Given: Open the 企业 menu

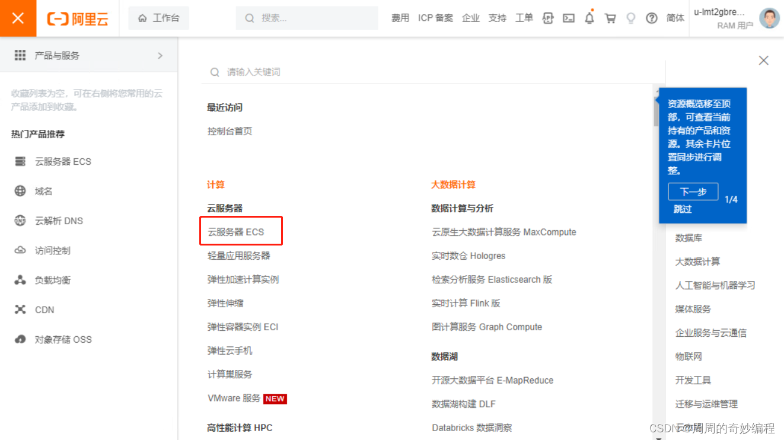Looking at the screenshot, I should click(471, 18).
